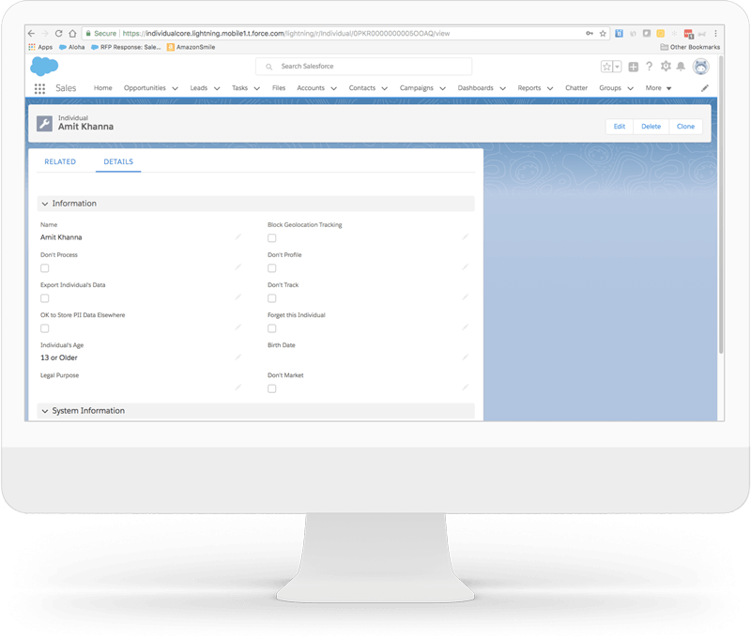Viewport: 751px width, 638px height.
Task: Toggle Don't Market checkbox
Action: coord(272,388)
